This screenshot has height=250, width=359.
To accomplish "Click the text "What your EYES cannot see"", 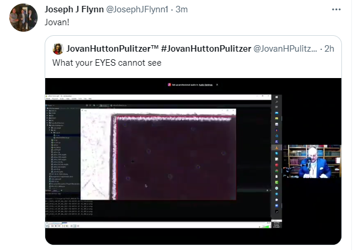I will click(107, 63).
